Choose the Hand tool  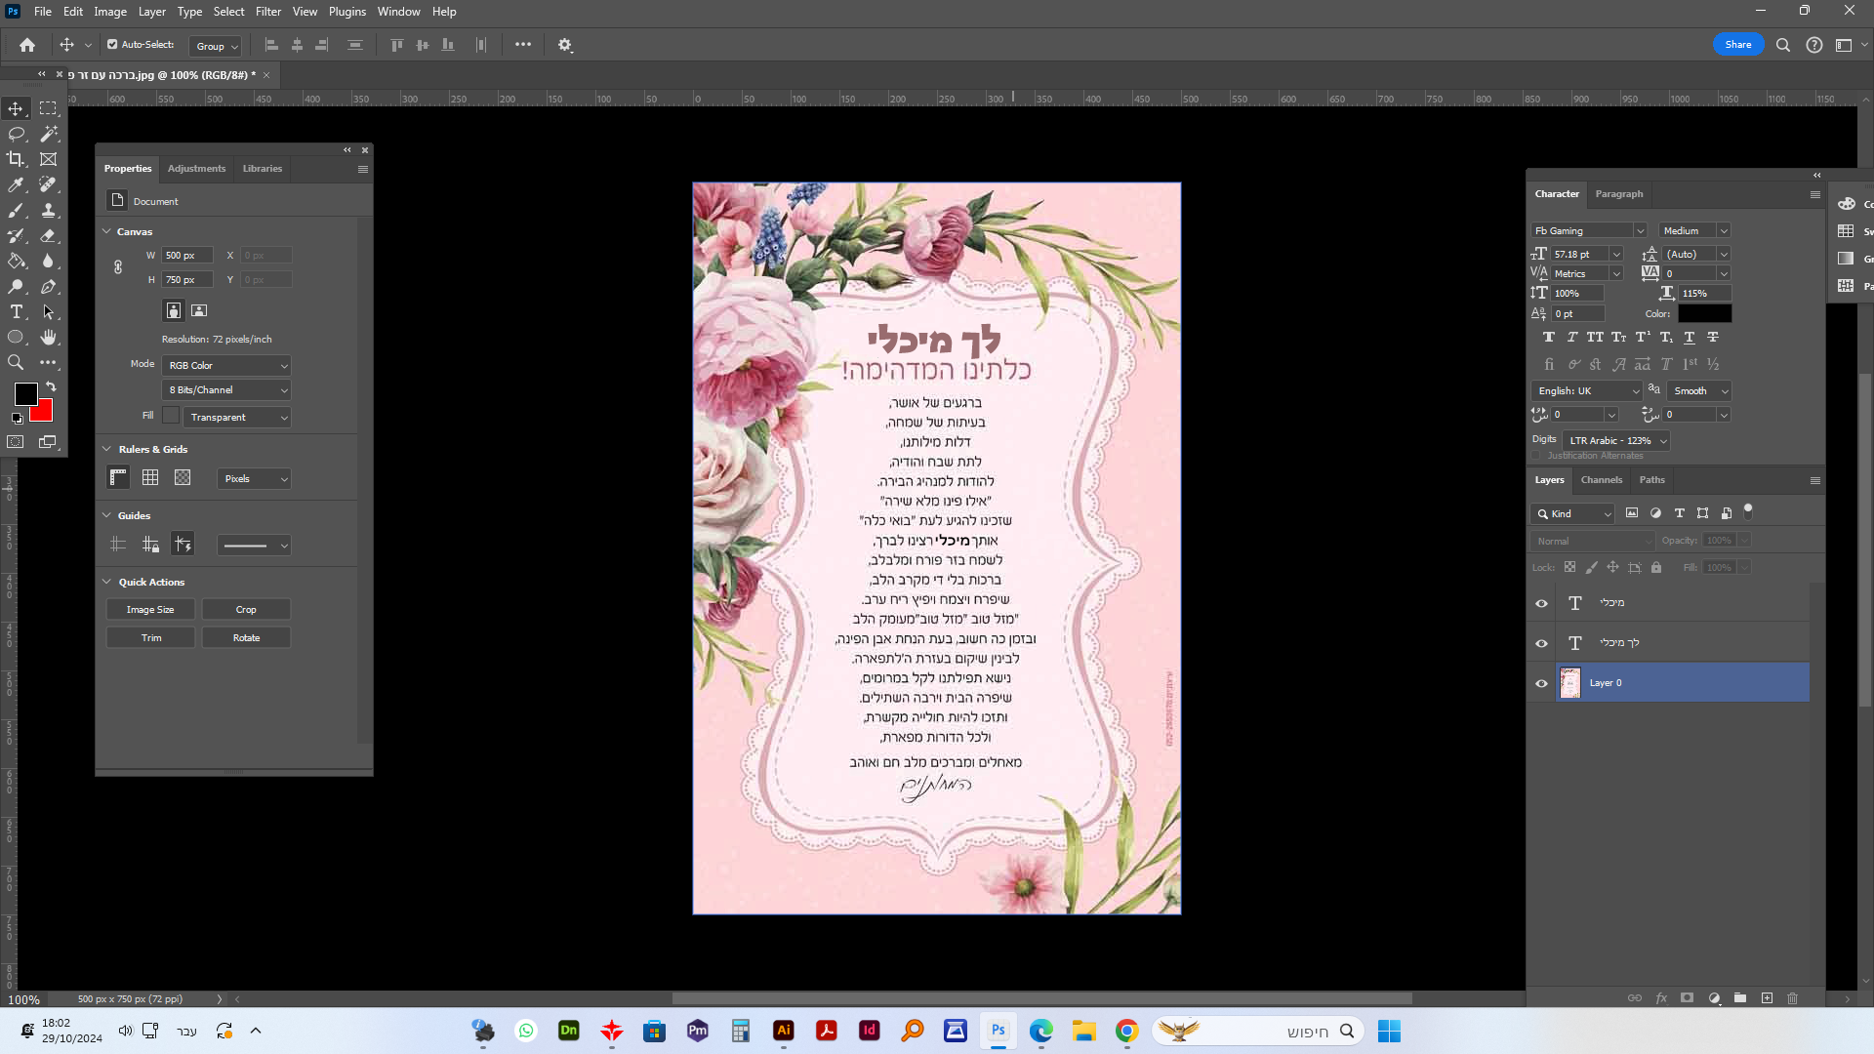48,338
